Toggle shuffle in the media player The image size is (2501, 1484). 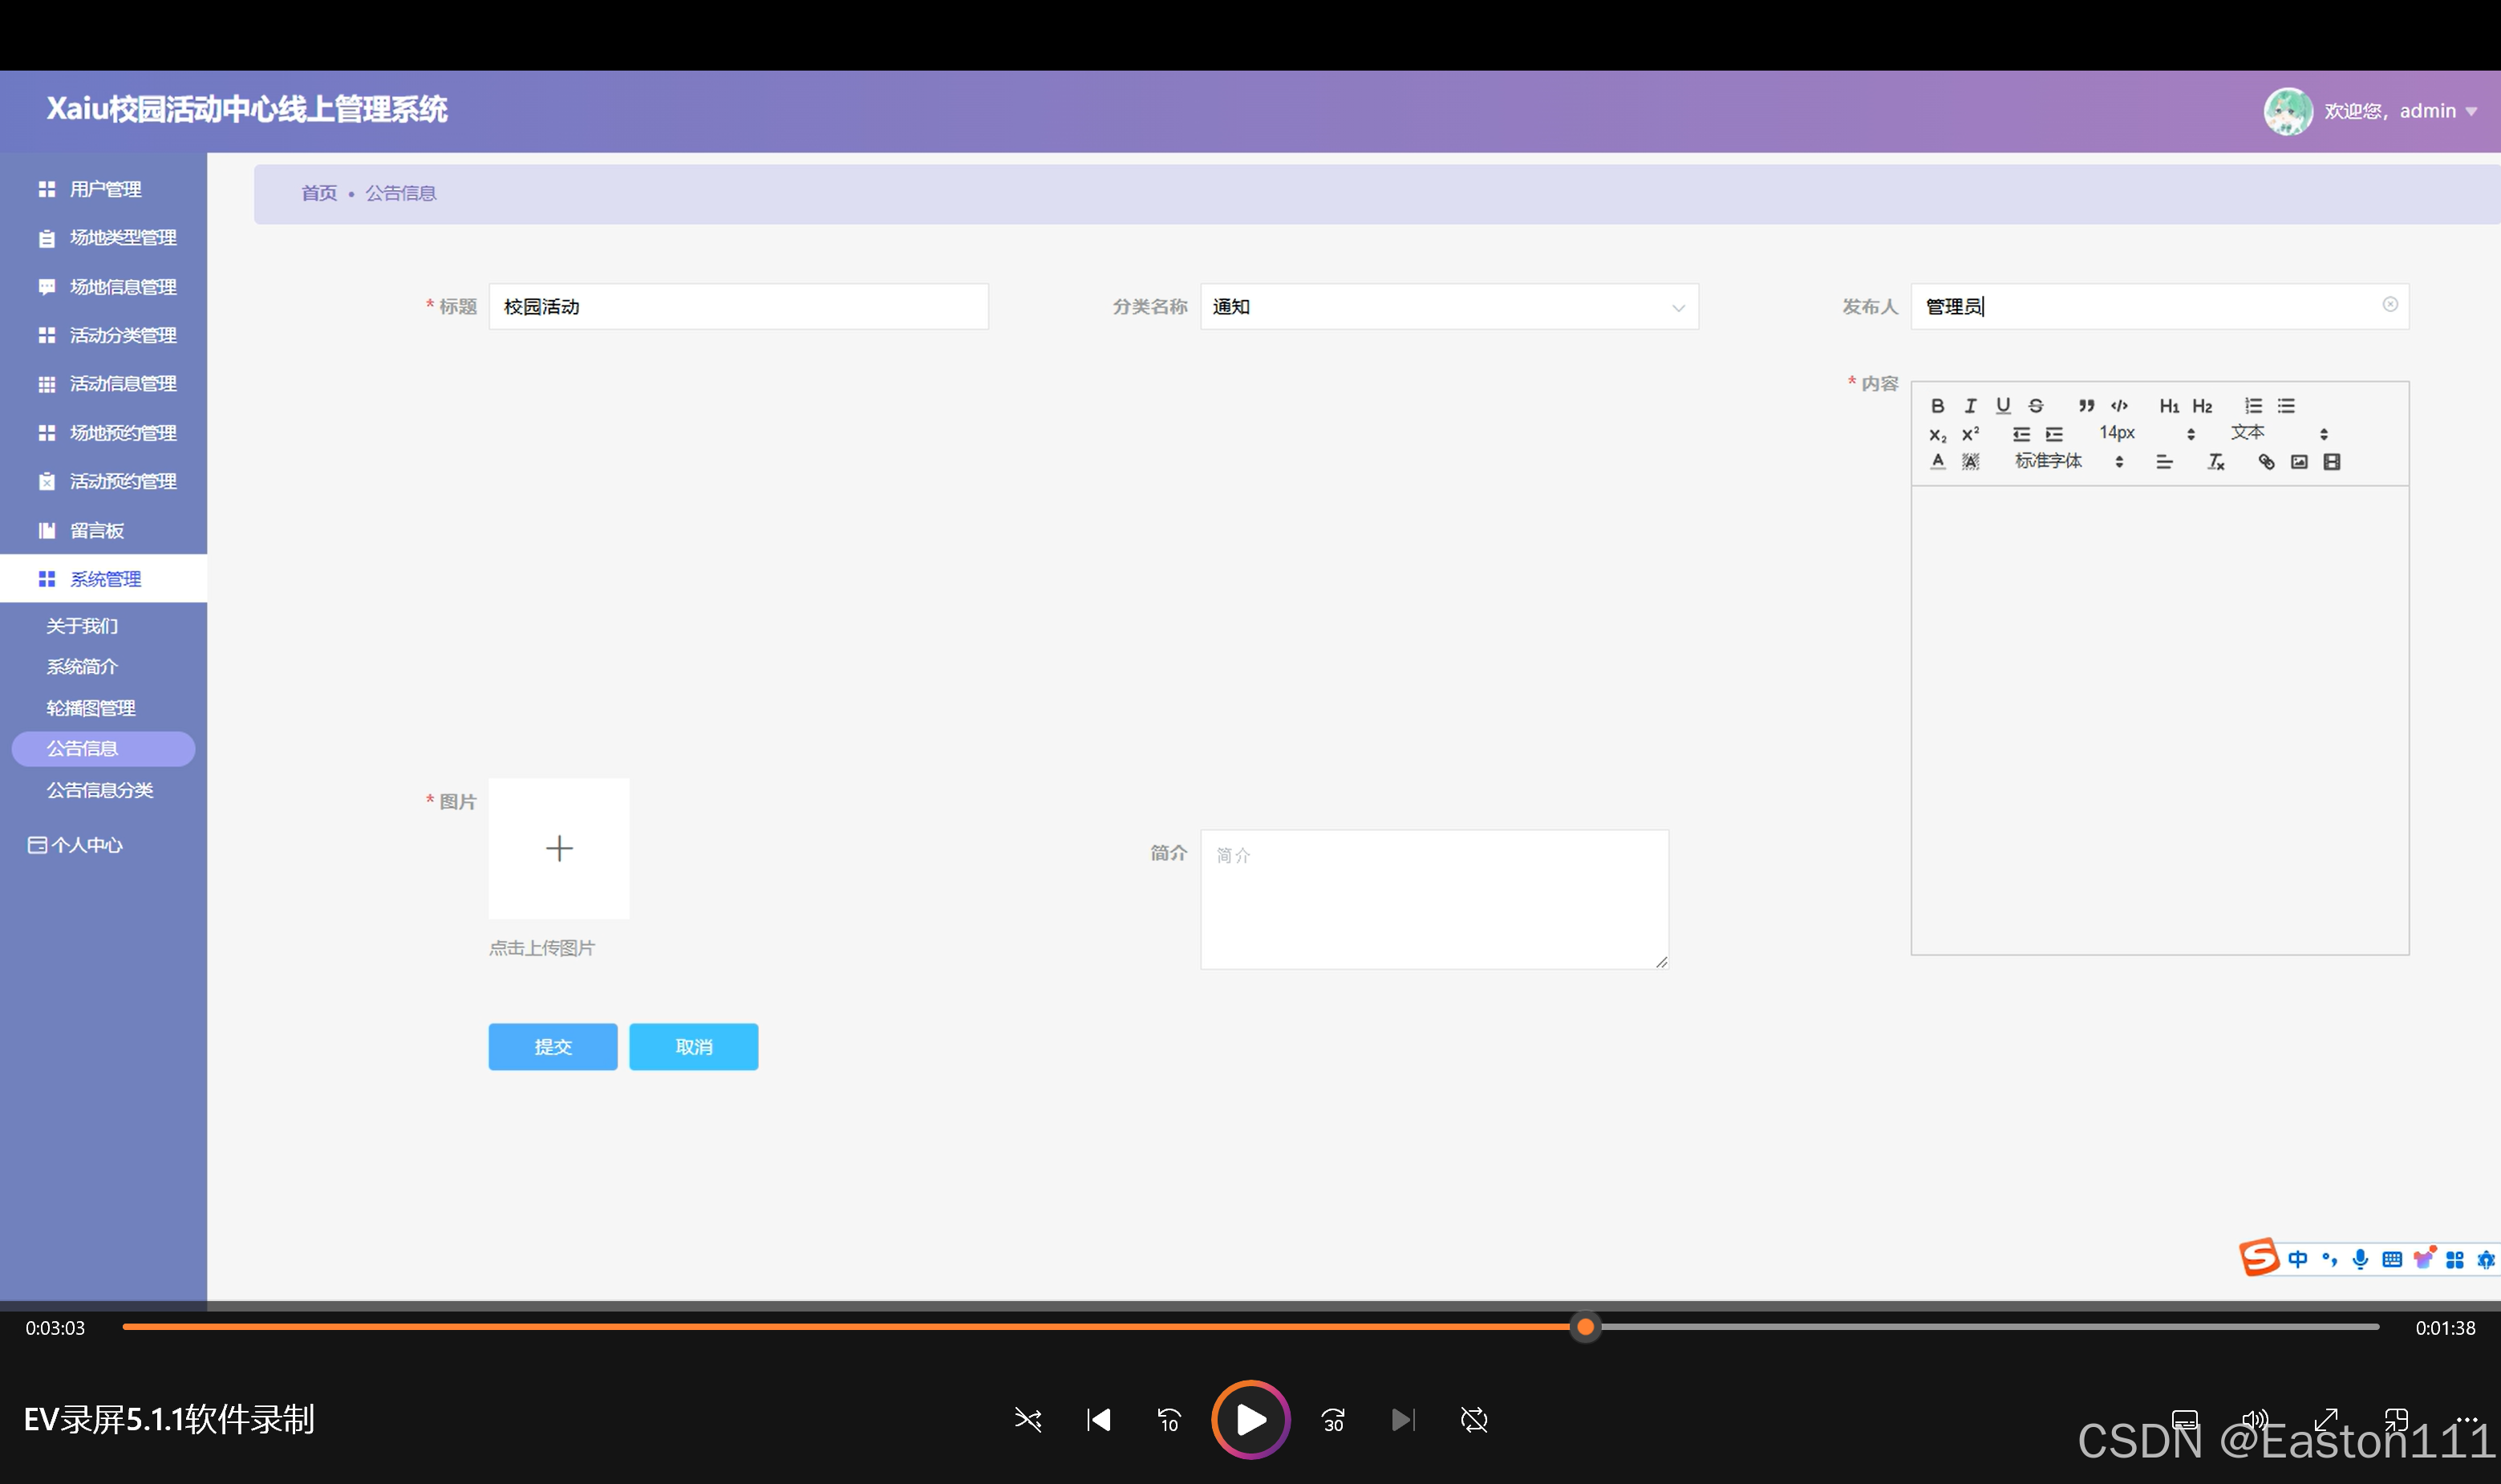coord(1028,1420)
